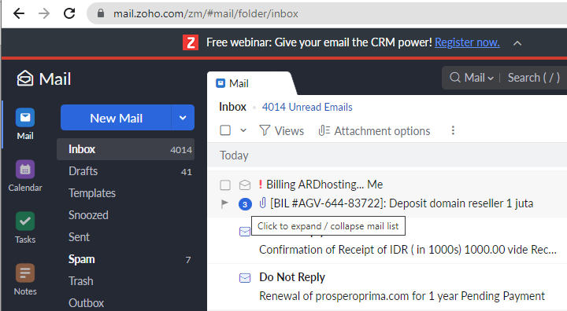Click the Search ( / ) field
Image resolution: width=567 pixels, height=311 pixels.
pos(534,78)
